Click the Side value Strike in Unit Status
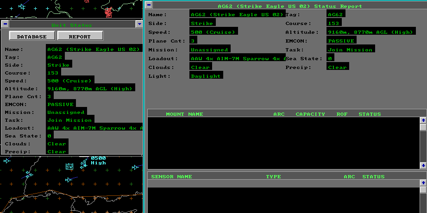Screen dimensions: 427x213 click(59, 65)
